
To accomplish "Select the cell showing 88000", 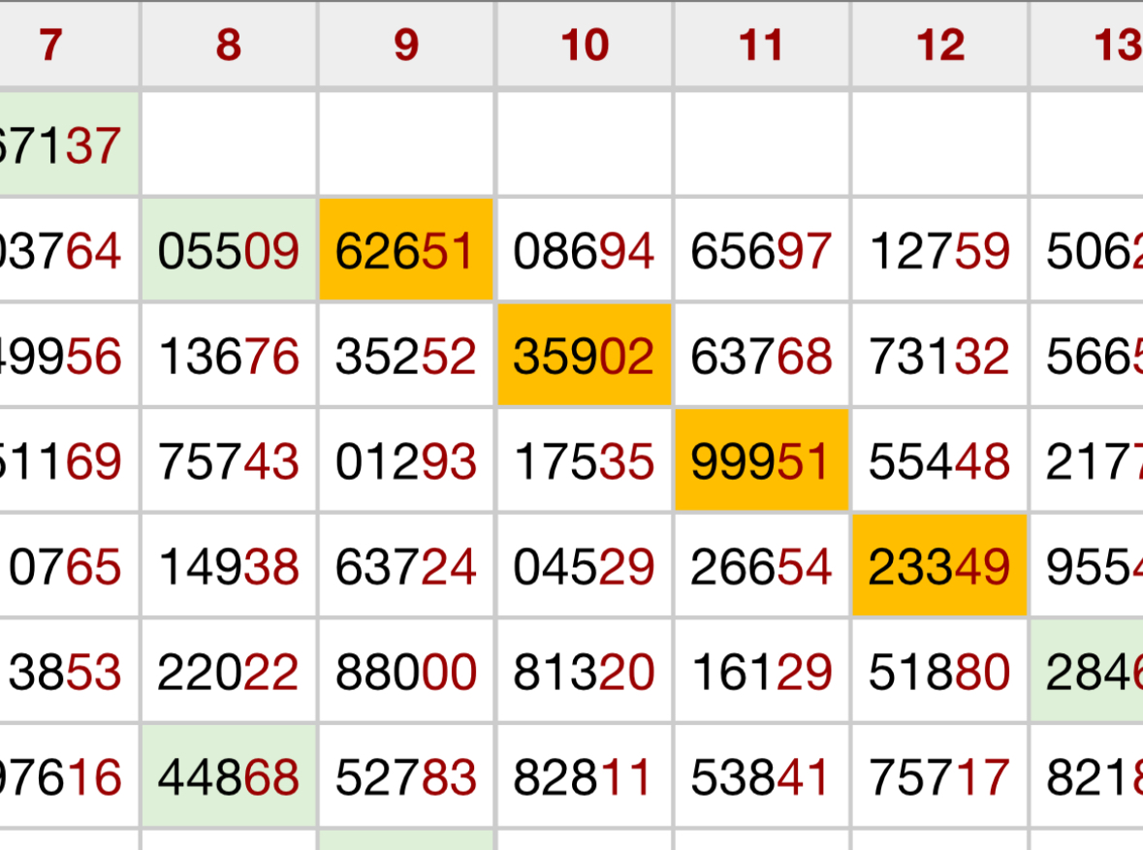I will [x=406, y=672].
